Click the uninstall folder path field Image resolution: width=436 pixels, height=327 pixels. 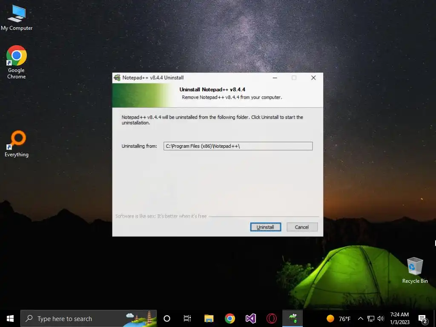pyautogui.click(x=238, y=146)
